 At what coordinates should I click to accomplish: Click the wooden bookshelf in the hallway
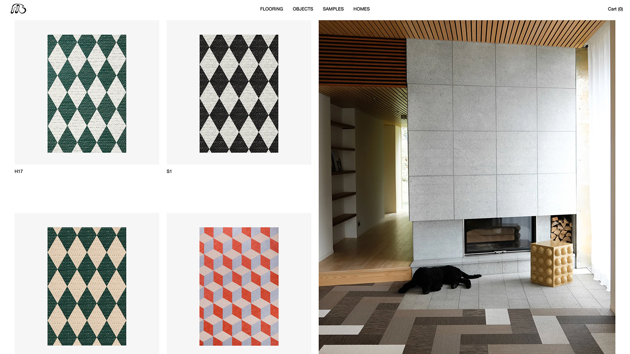point(343,173)
